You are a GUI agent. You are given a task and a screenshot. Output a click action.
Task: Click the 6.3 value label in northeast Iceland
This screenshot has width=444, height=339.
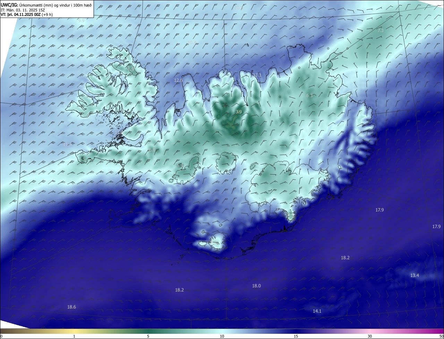point(309,95)
